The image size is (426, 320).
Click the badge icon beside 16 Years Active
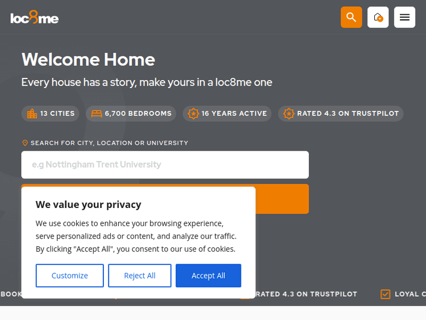[194, 114]
